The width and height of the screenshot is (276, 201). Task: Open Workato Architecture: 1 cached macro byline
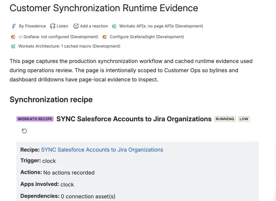point(69,46)
